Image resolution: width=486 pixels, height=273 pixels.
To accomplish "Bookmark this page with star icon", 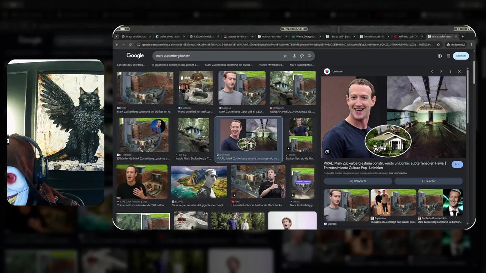I will pos(439,44).
